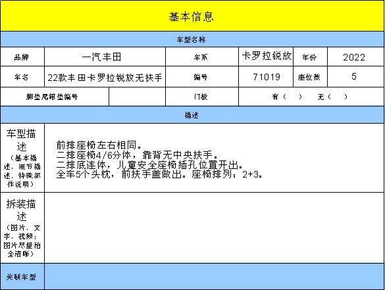Select the 脚垫尾箱垫编号 label cell
The width and height of the screenshot is (385, 290).
(55, 97)
